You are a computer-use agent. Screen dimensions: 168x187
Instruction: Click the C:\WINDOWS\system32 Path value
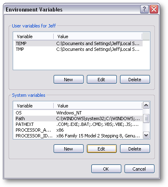(x=98, y=119)
